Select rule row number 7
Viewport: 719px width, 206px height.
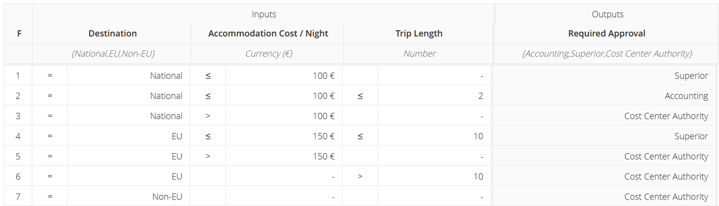click(18, 197)
